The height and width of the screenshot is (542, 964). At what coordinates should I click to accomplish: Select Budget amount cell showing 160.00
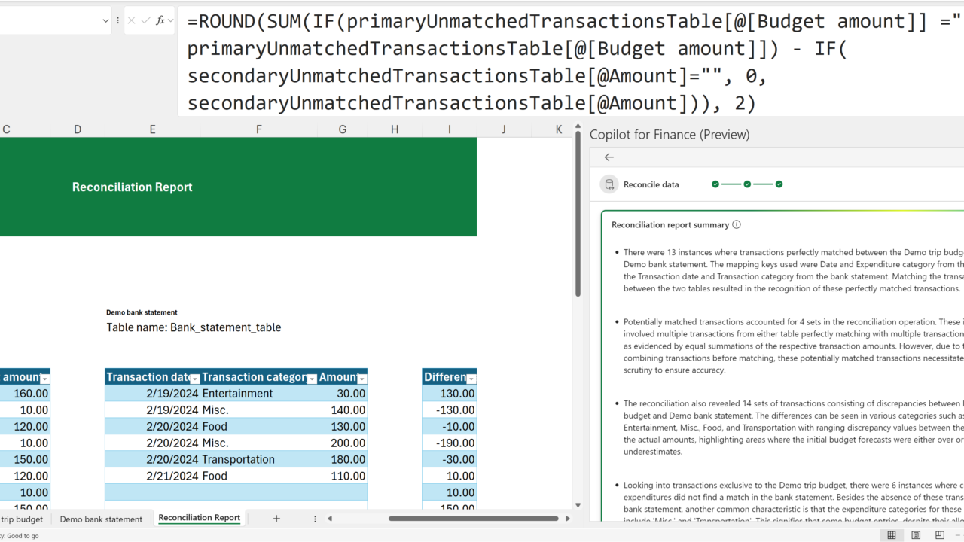25,394
